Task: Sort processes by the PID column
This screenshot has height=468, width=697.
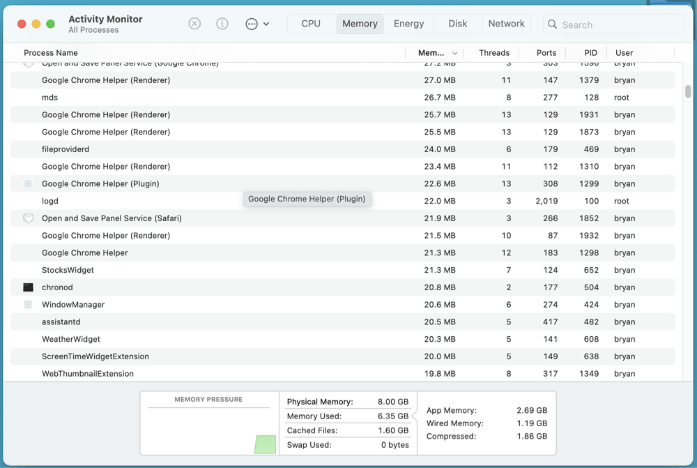Action: click(x=590, y=52)
